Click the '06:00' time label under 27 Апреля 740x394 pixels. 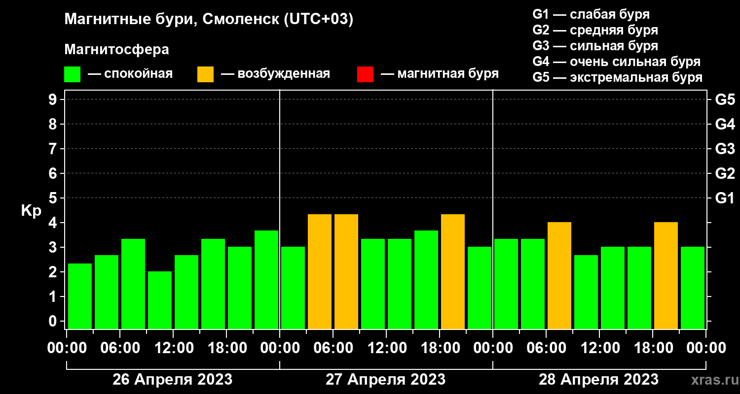[x=333, y=348]
